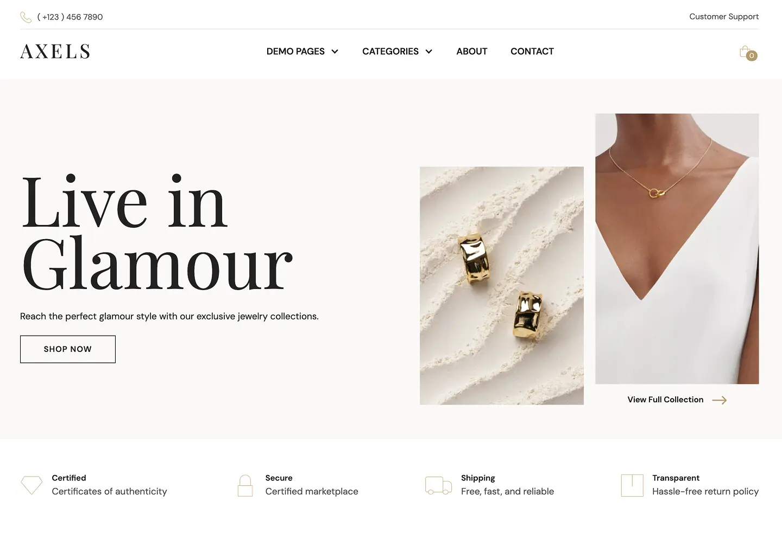
Task: Click the package box Transparent icon
Action: pos(632,485)
